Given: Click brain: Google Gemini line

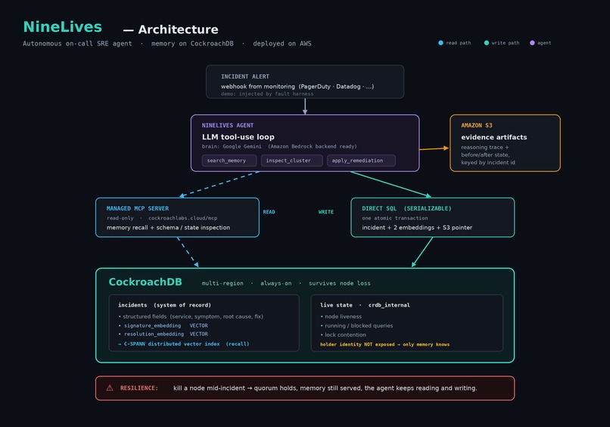Looking at the screenshot, I should coord(279,146).
